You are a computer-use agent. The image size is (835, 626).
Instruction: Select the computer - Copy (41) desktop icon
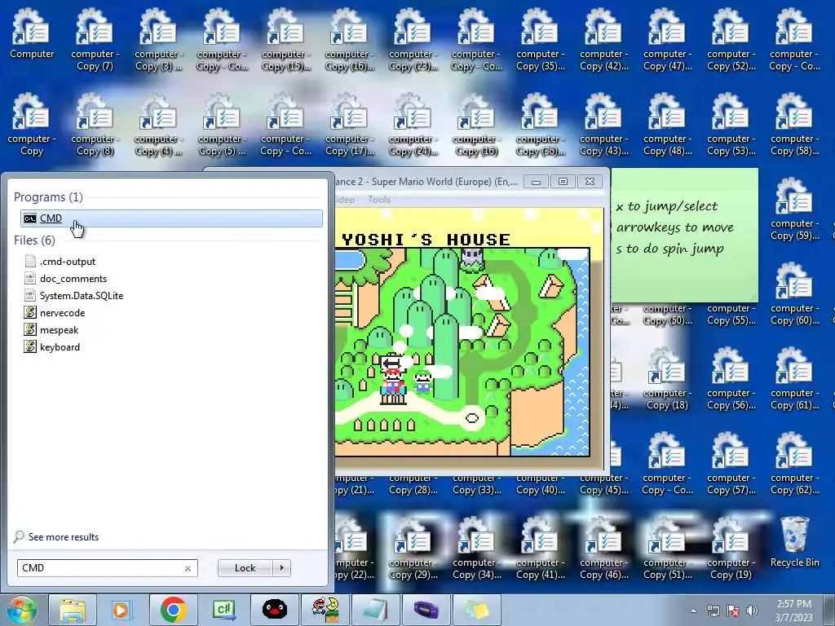(x=540, y=548)
